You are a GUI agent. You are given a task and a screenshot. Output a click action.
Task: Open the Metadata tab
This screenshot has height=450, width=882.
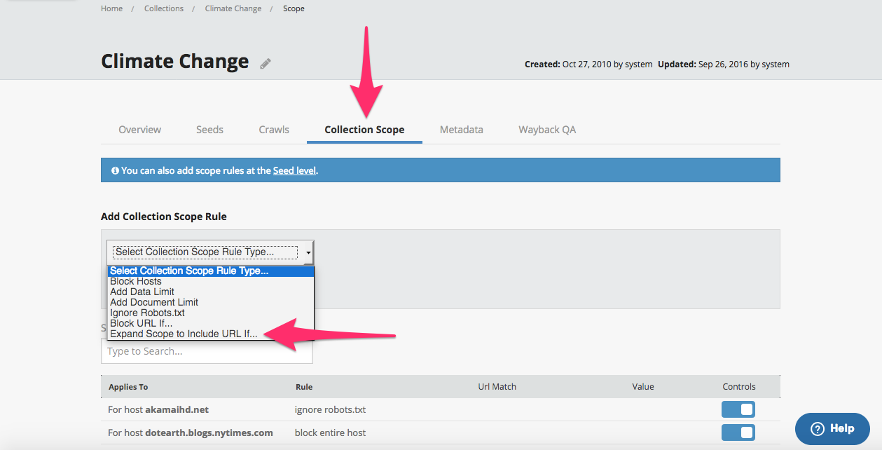(x=461, y=130)
